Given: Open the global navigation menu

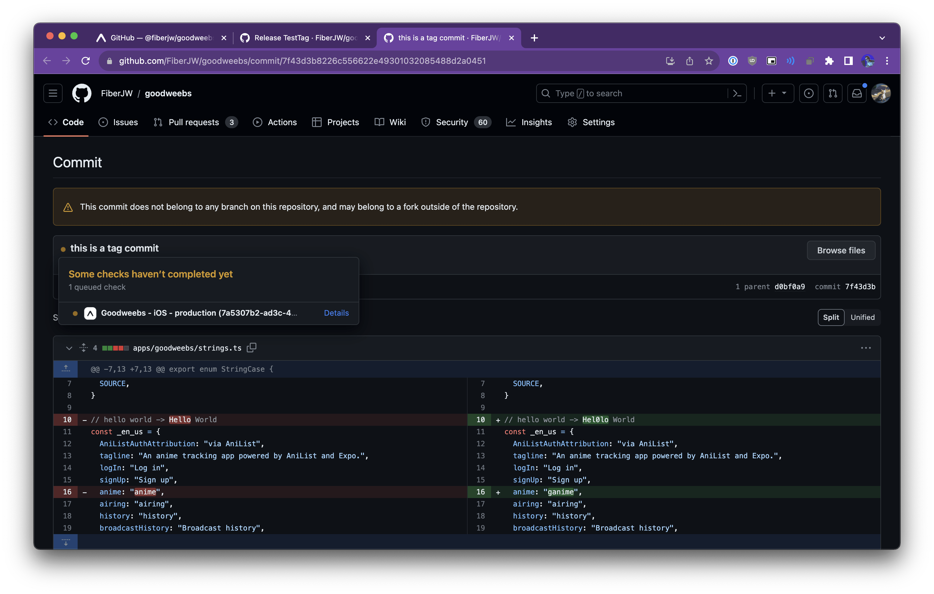Looking at the screenshot, I should pos(53,93).
